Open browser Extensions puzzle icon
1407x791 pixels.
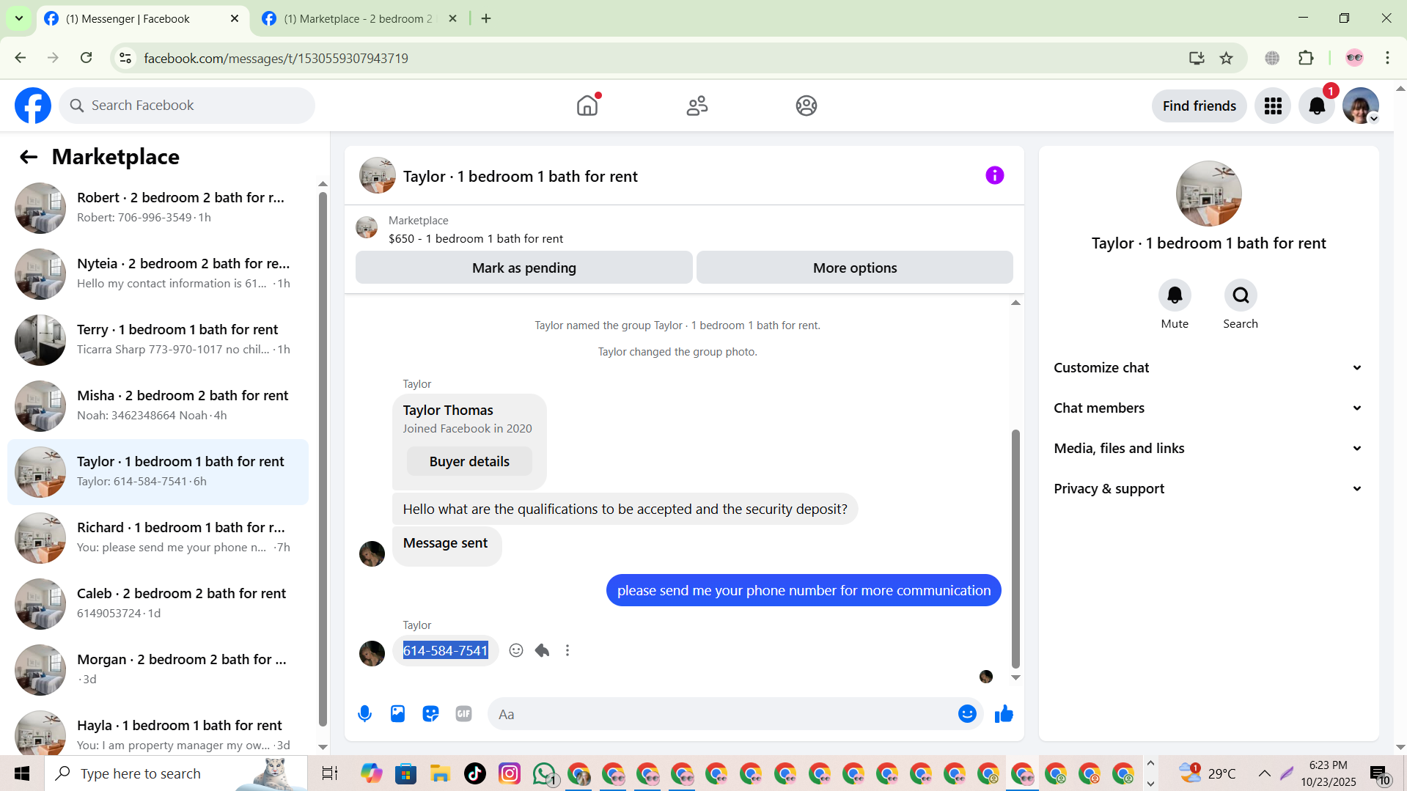point(1306,58)
